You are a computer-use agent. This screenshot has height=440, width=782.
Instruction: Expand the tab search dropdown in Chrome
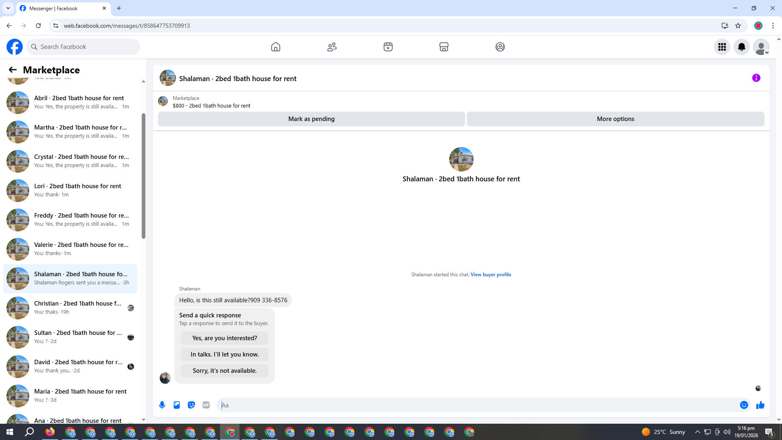8,8
